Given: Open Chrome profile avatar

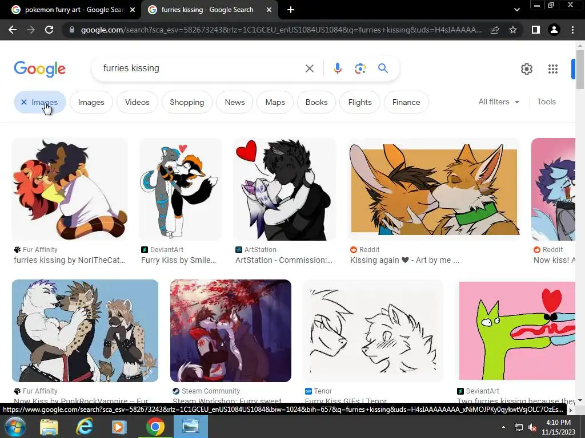Looking at the screenshot, I should pos(554,30).
